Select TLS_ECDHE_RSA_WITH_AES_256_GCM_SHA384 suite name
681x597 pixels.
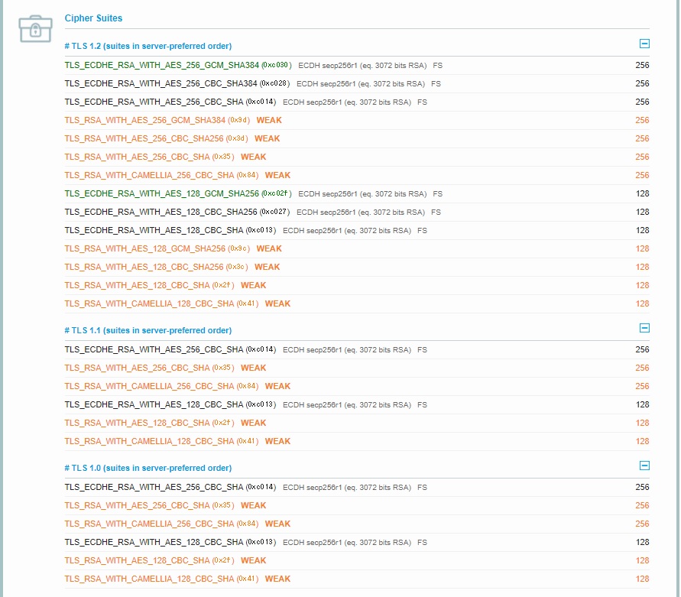[x=161, y=65]
